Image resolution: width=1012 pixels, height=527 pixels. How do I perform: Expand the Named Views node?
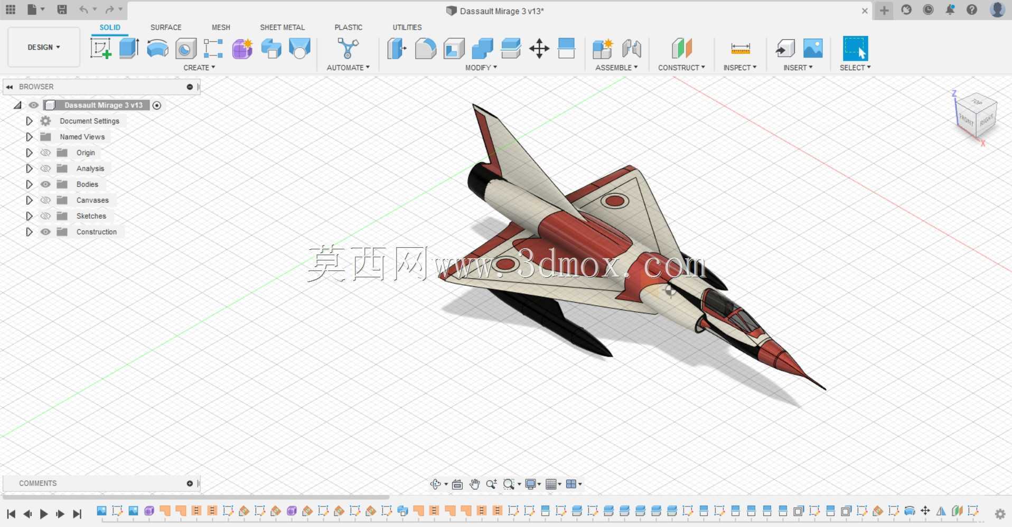click(29, 137)
